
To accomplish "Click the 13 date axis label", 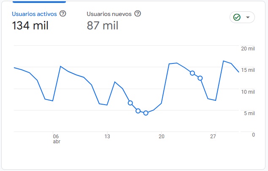I will (x=107, y=136).
